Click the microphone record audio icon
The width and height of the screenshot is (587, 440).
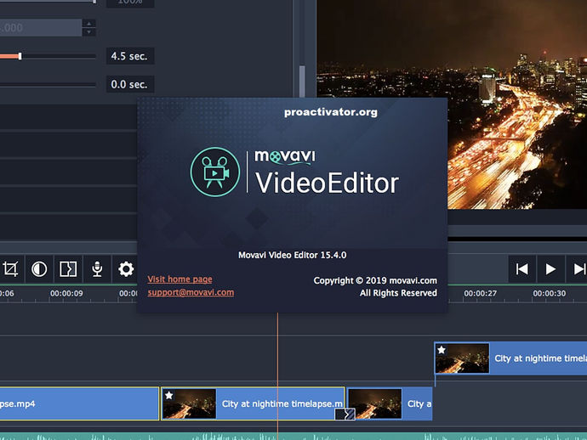coord(97,269)
